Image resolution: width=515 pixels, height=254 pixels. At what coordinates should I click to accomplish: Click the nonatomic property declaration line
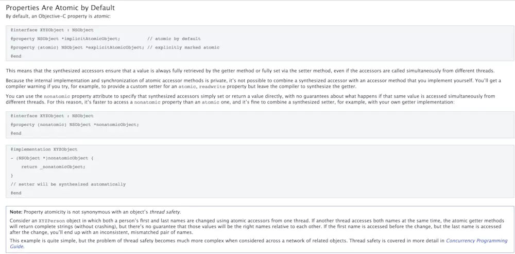[x=75, y=125]
